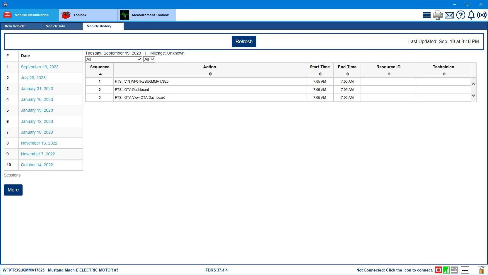
Task: Switch to Vehicle Identification tab
Action: click(x=30, y=15)
